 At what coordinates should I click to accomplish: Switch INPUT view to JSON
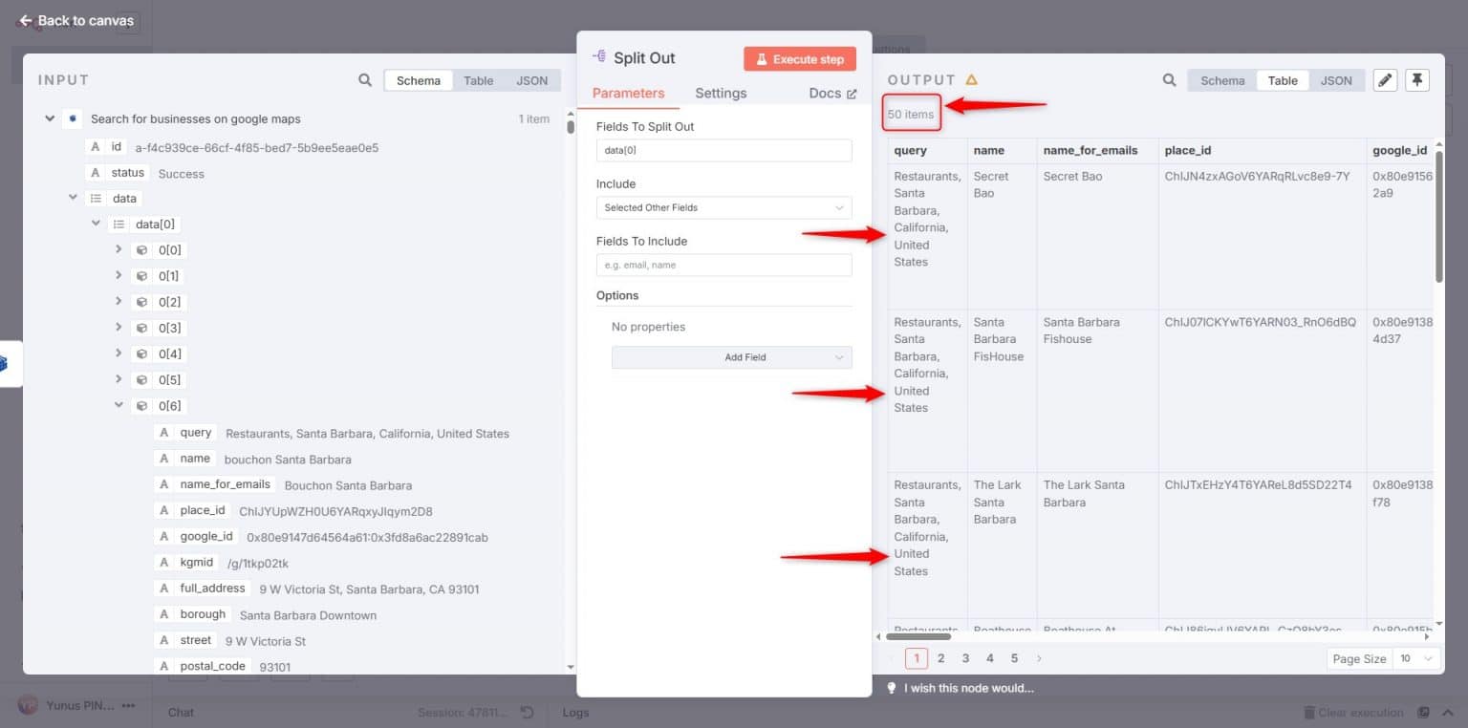[x=531, y=80]
